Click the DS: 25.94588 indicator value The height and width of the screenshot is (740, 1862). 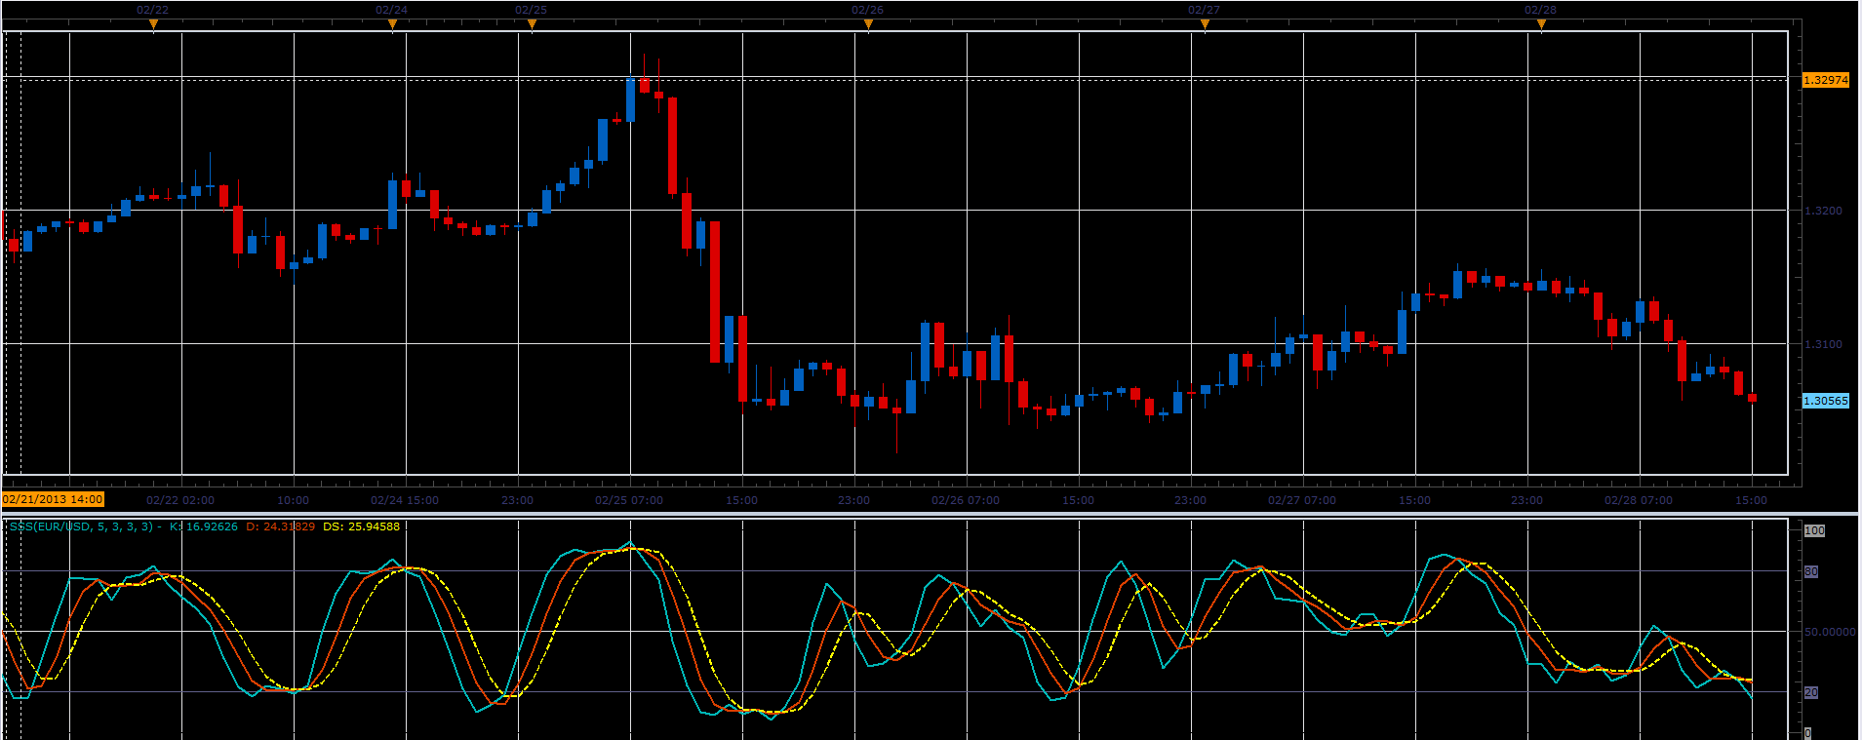361,526
